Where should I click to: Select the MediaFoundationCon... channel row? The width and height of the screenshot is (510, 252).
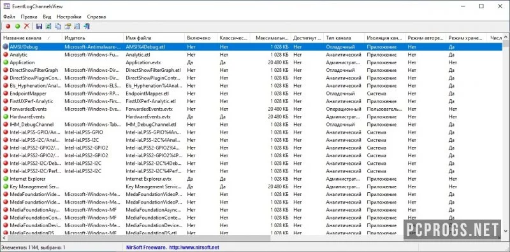click(252, 218)
